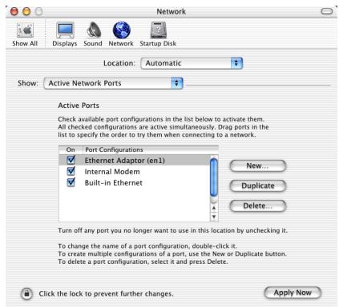Uncheck the Ethernet Adaptor (en1) checkbox
Image resolution: width=339 pixels, height=307 pixels.
[x=71, y=160]
